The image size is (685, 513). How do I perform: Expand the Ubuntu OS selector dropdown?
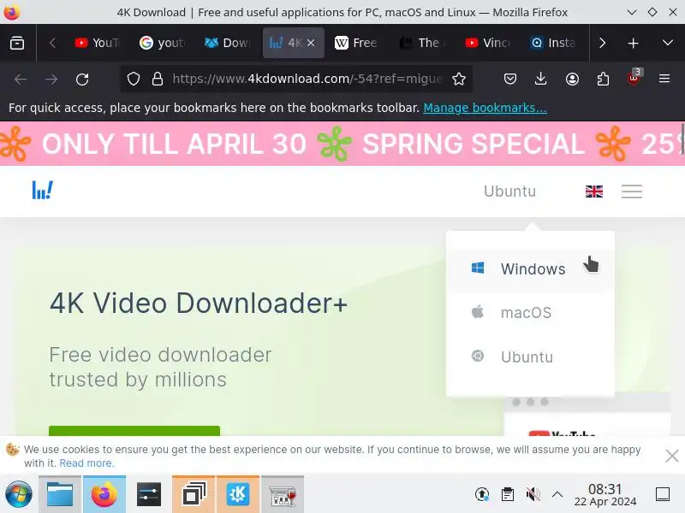tap(509, 191)
